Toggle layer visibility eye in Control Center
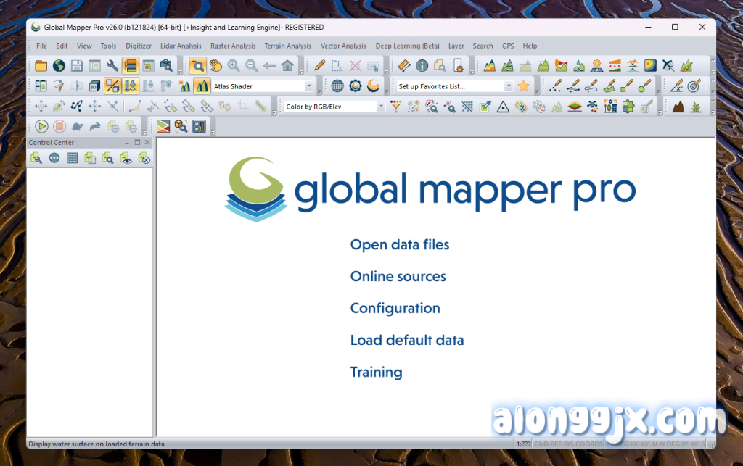 point(126,158)
